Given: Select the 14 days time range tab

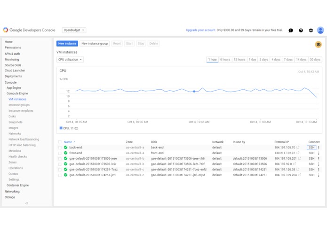Looking at the screenshot, I should [x=301, y=60].
